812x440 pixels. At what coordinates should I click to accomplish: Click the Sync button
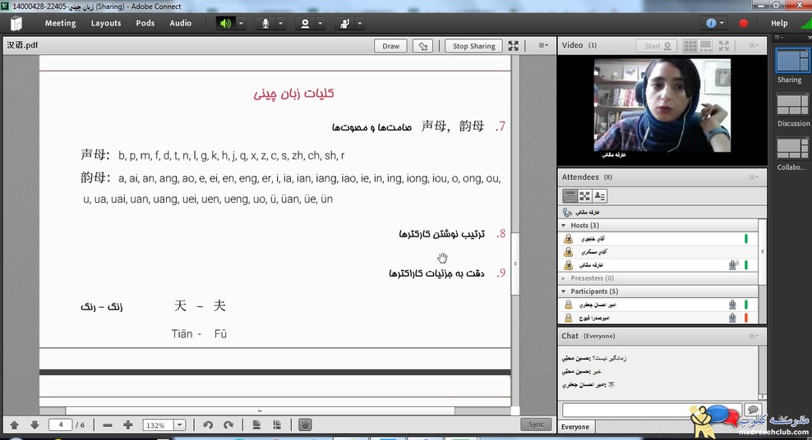coord(536,424)
